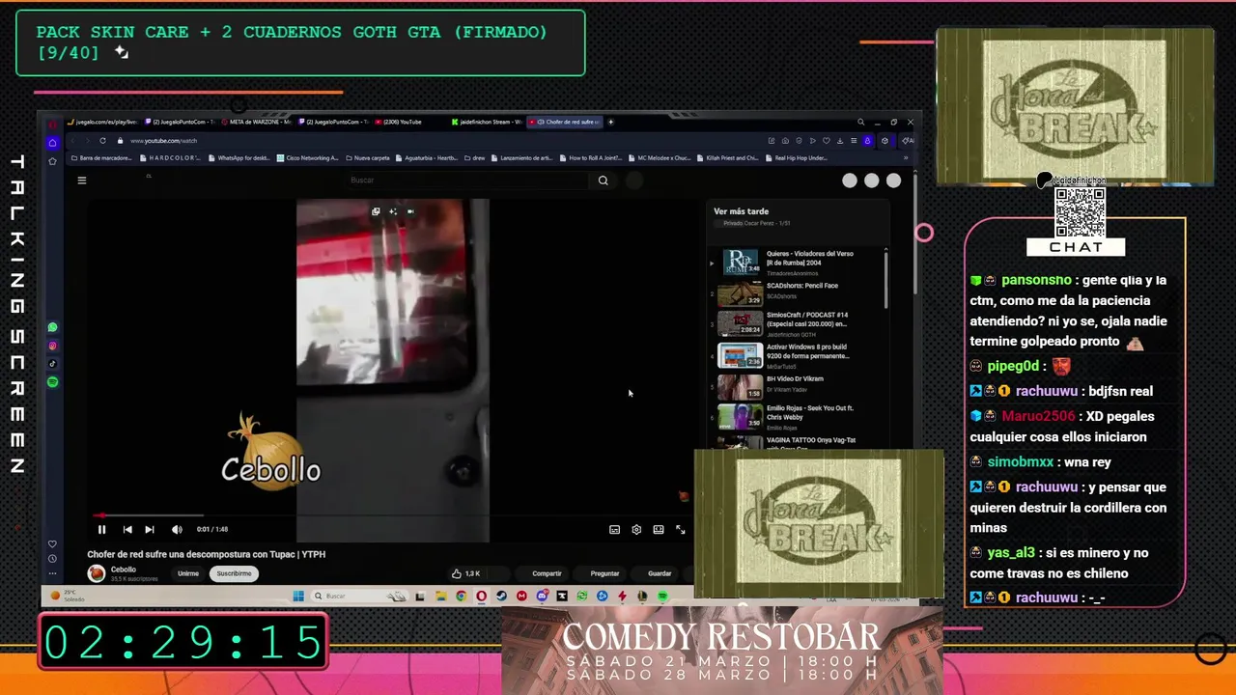
Task: Open Cebollo channel name link
Action: tap(124, 570)
